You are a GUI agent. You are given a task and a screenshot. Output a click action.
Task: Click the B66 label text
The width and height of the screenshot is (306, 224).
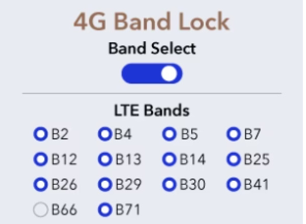[x=64, y=209]
